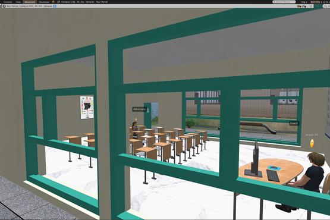Click the green icon after Developer menu
Viewport: 330px width, 220px height.
(x=54, y=2)
